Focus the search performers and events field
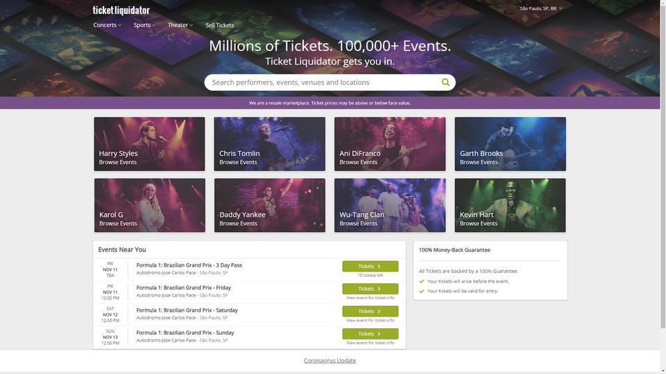The width and height of the screenshot is (666, 374). pyautogui.click(x=323, y=82)
